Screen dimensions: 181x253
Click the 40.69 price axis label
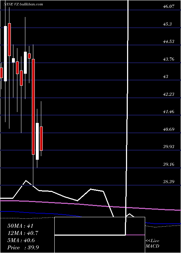pos(169,129)
